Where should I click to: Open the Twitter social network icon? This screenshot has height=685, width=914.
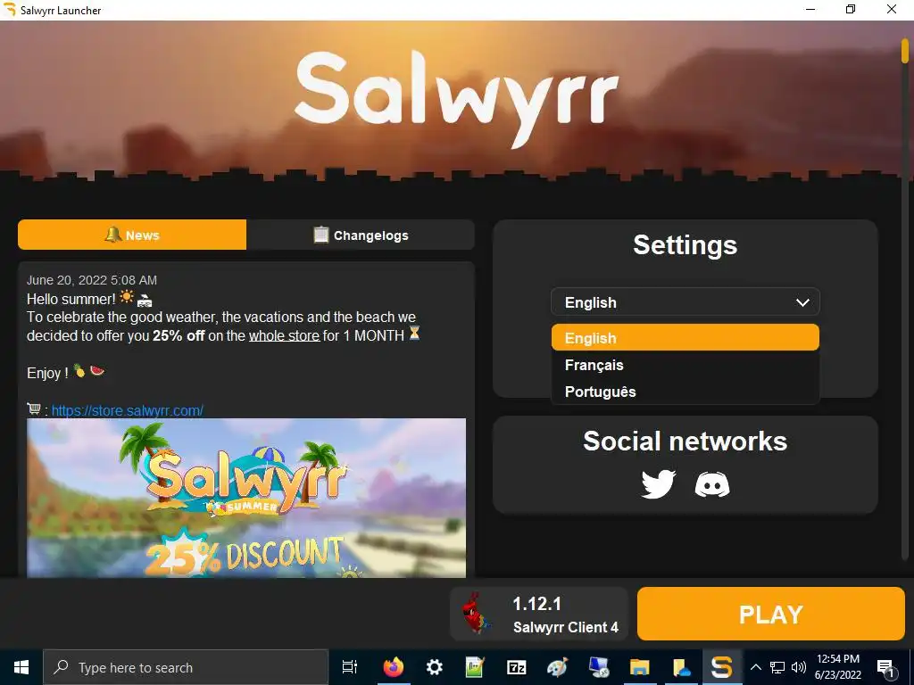[658, 484]
